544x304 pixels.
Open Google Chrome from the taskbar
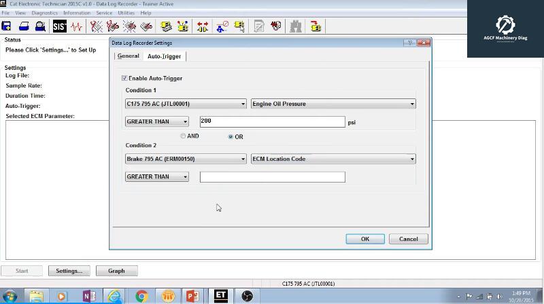pyautogui.click(x=141, y=297)
